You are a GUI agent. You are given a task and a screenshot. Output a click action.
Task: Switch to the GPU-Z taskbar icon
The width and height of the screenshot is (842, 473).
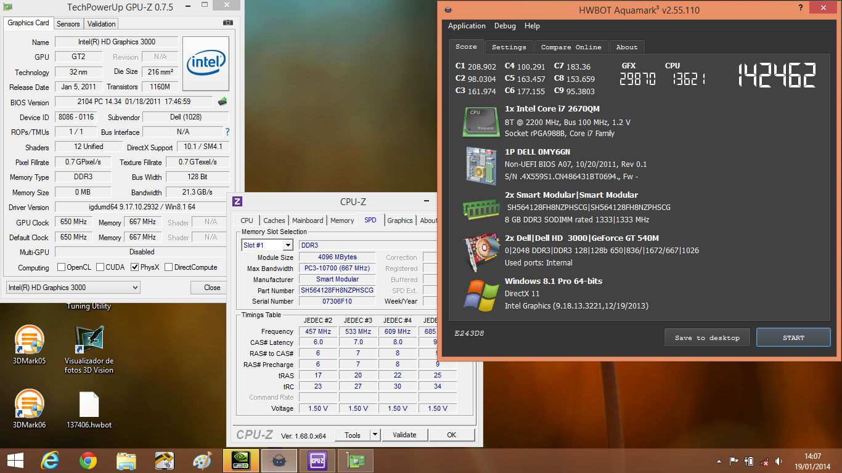[x=356, y=461]
